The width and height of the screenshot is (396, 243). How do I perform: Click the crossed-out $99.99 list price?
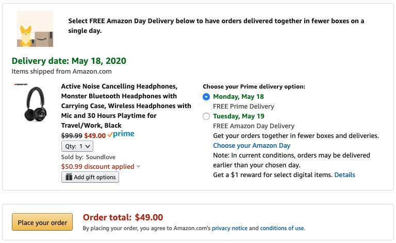(72, 135)
